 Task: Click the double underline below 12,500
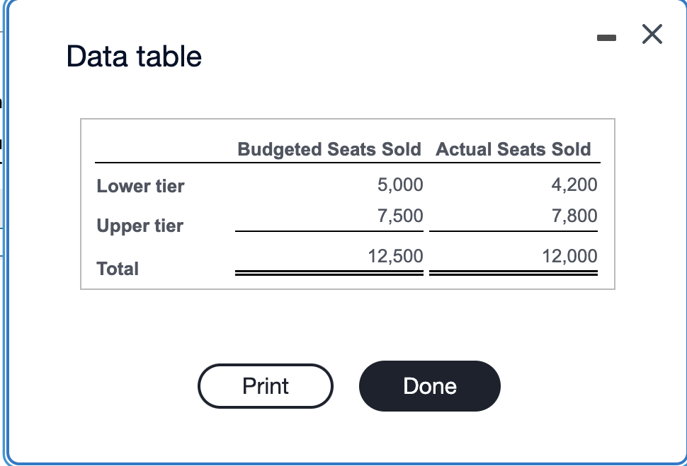pyautogui.click(x=329, y=272)
